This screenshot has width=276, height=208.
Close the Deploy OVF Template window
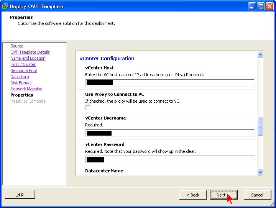pyautogui.click(x=269, y=7)
